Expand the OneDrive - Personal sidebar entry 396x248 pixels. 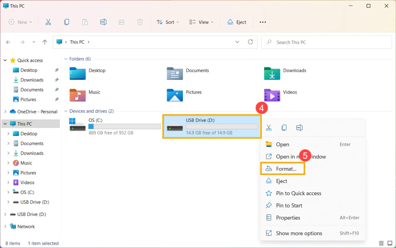(5, 111)
